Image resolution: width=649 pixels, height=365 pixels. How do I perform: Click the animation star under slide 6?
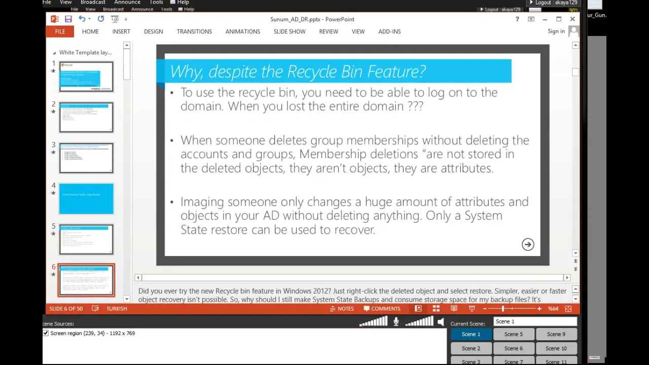tap(53, 274)
